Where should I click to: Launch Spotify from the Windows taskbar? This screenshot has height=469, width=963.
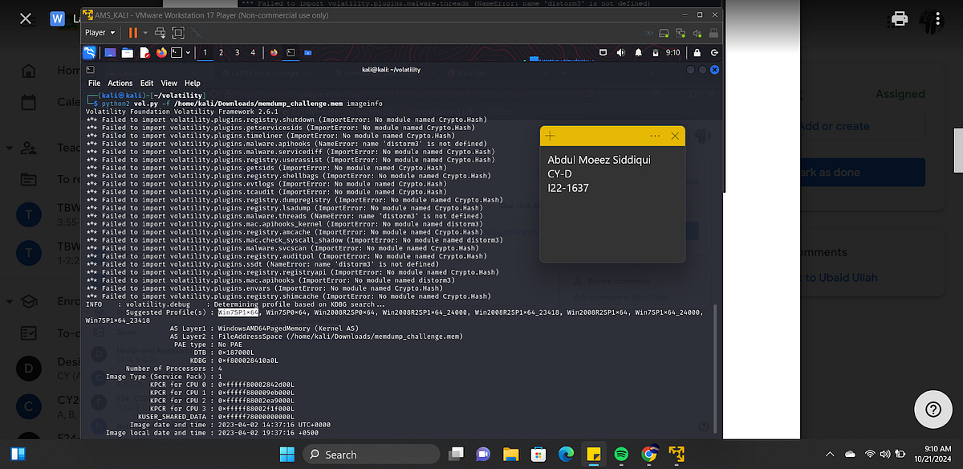tap(620, 454)
